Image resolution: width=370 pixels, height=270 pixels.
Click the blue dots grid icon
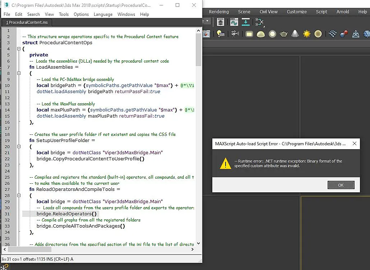coord(333,34)
